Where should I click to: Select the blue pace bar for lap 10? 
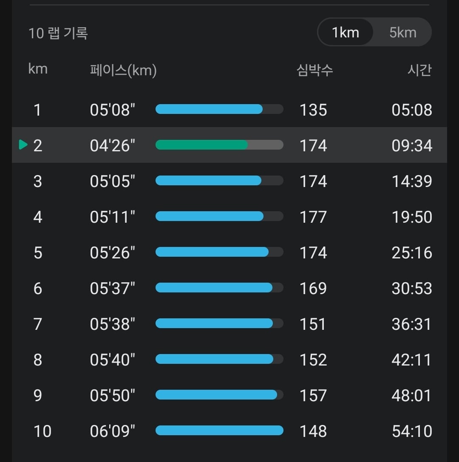point(219,430)
